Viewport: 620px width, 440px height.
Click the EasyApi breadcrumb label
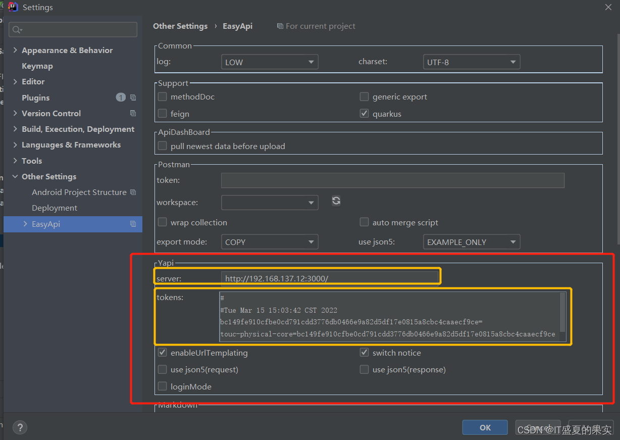tap(237, 26)
